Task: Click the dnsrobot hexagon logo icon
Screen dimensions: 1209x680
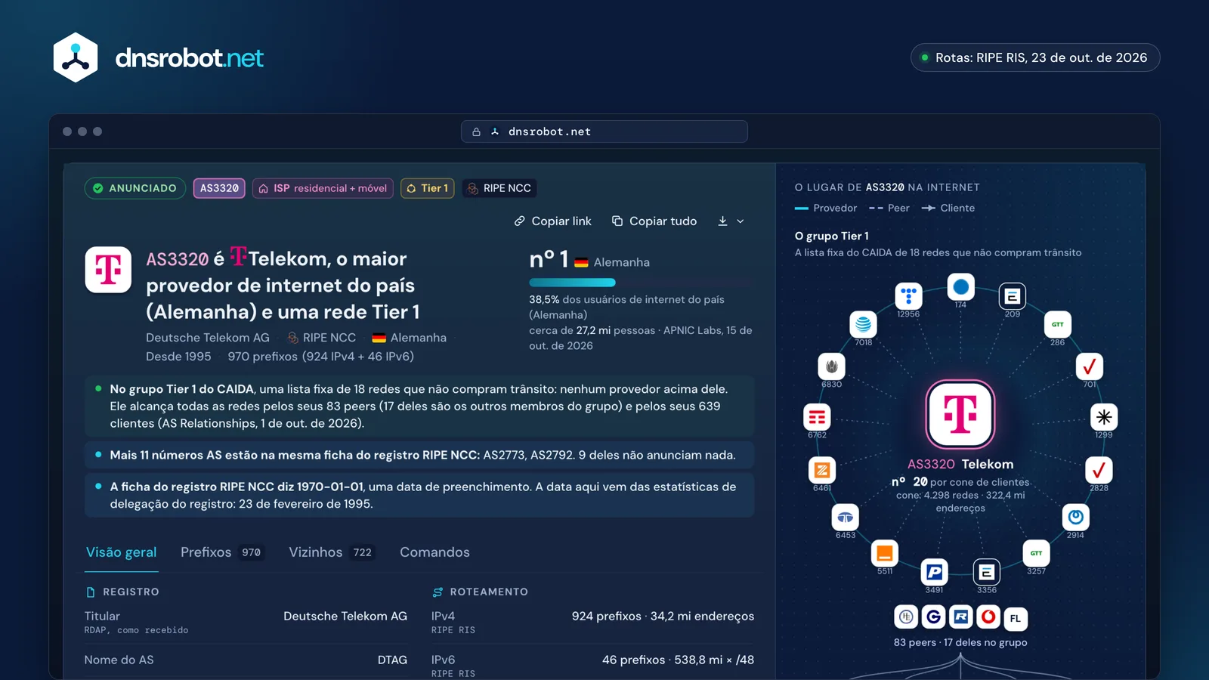Action: pyautogui.click(x=76, y=57)
